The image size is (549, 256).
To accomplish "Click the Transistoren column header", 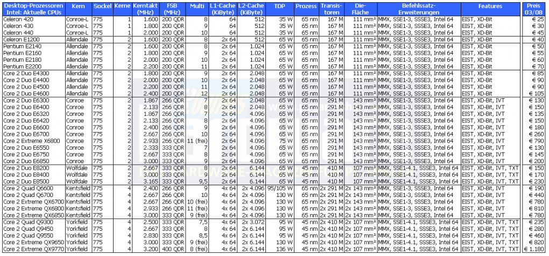I will 332,9.
